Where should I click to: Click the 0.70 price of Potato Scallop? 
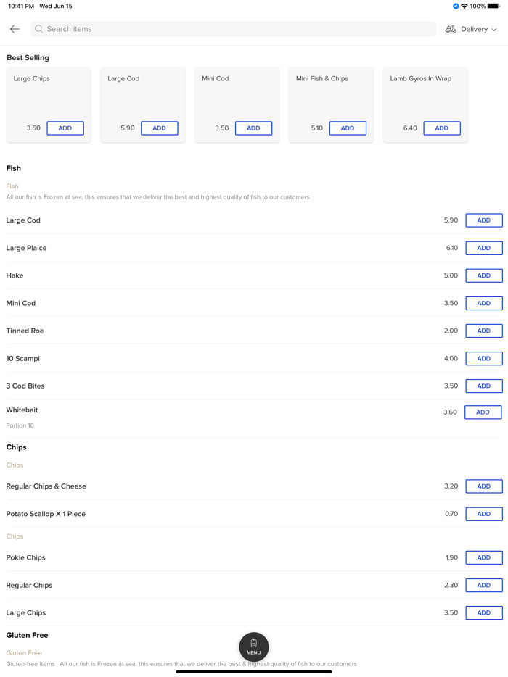451,514
